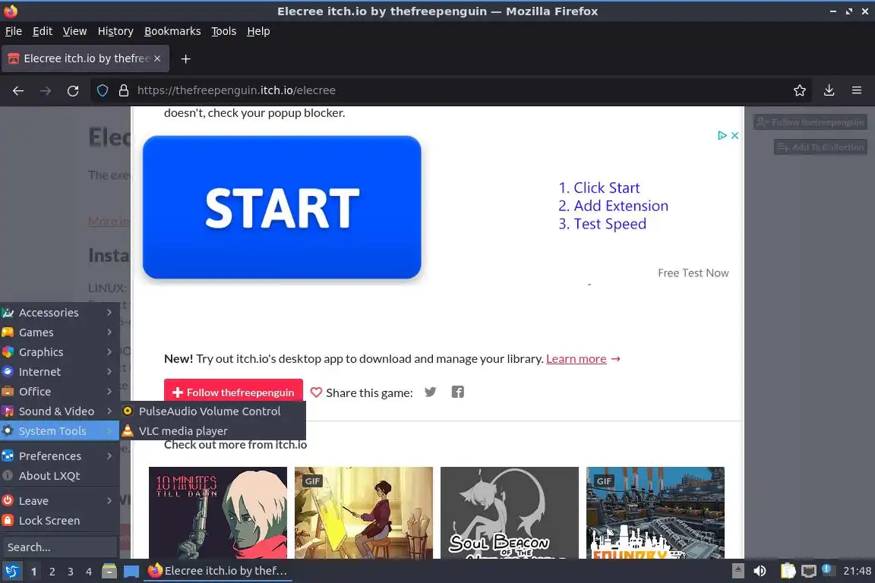875x583 pixels.
Task: Expand the Sound & Video submenu
Action: (x=60, y=411)
